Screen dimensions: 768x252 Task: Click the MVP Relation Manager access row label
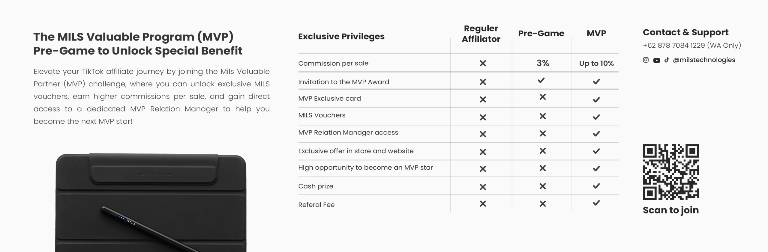pyautogui.click(x=348, y=132)
